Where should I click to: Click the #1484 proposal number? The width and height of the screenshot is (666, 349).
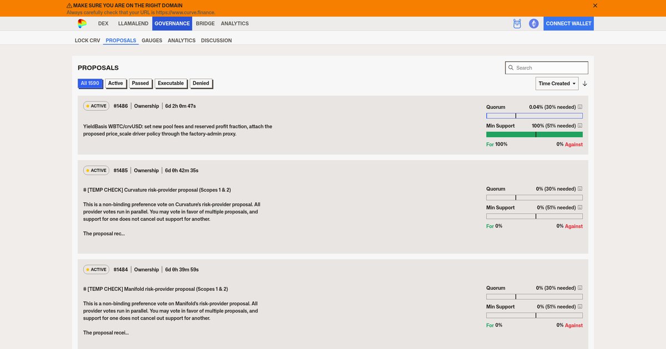pos(120,270)
